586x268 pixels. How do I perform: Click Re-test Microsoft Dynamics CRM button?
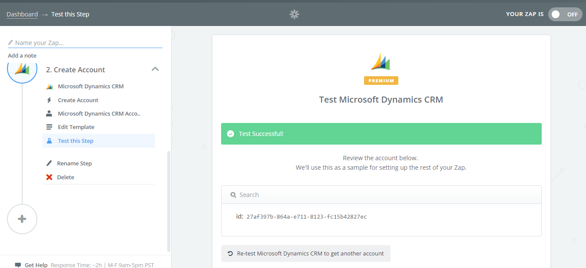[306, 254]
